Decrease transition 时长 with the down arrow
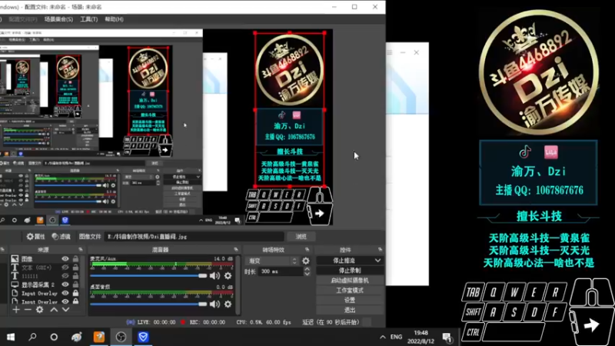This screenshot has width=615, height=346. coord(307,274)
